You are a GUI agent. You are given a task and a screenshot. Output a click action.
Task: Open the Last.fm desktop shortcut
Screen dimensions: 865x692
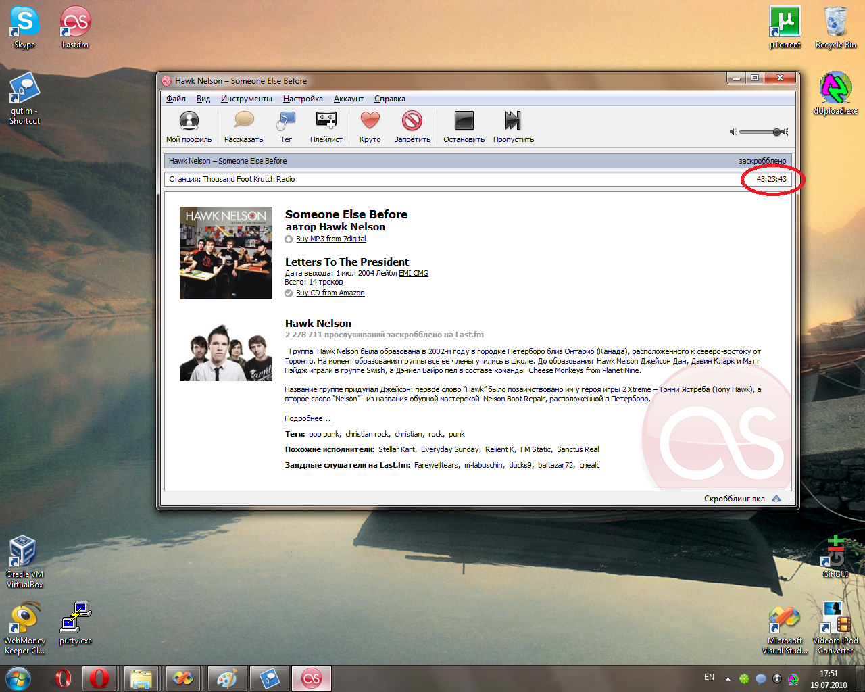pyautogui.click(x=75, y=28)
